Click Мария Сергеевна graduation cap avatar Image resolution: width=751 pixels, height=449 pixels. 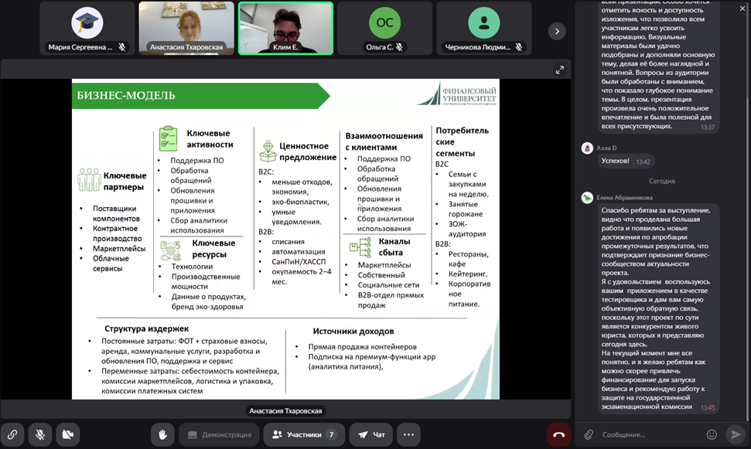(87, 23)
